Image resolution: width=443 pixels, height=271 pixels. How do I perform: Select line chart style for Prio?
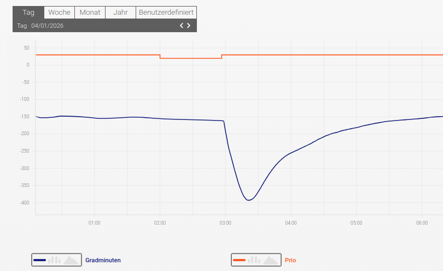(x=239, y=260)
